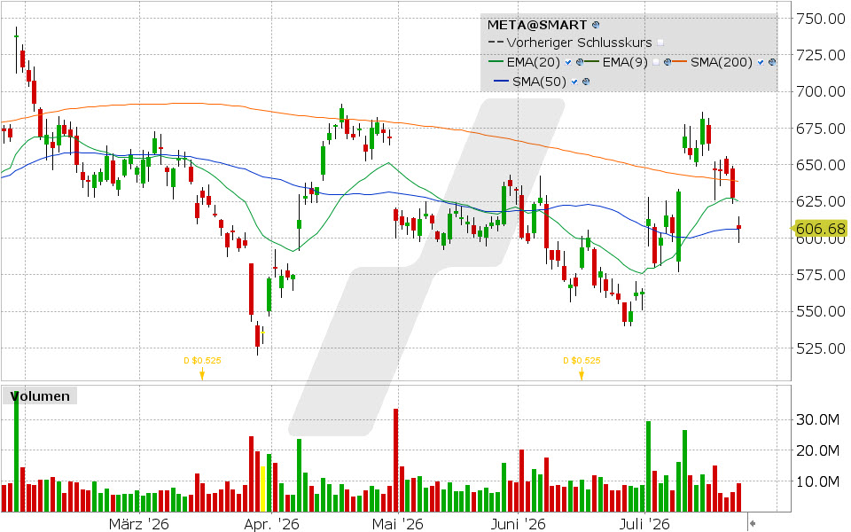Enable the Vorheriger Schlusskurs checkbox

pos(660,43)
